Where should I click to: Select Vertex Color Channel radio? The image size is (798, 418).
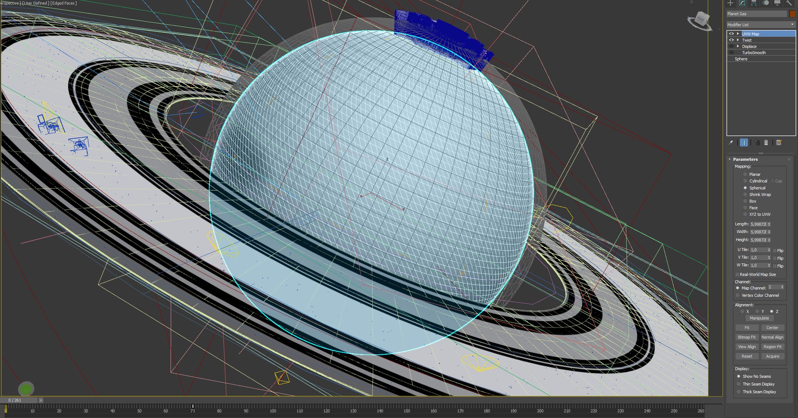tap(738, 295)
